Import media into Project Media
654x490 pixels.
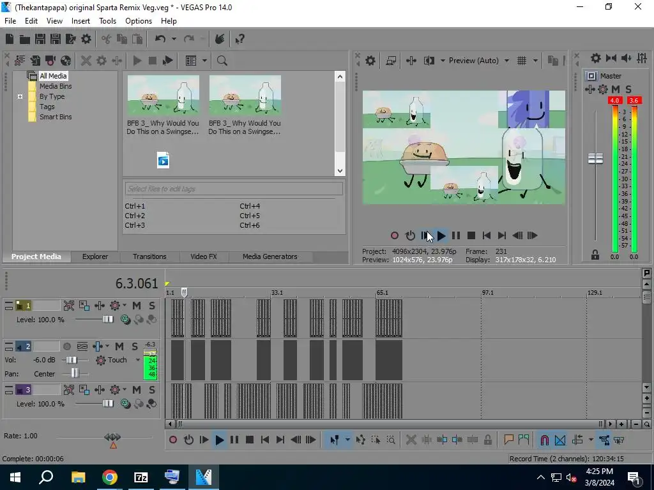point(35,61)
